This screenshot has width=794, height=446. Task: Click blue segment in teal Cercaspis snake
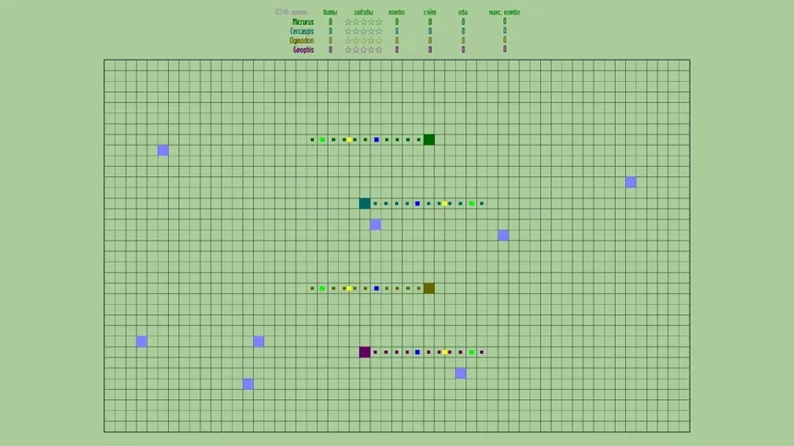[417, 204]
